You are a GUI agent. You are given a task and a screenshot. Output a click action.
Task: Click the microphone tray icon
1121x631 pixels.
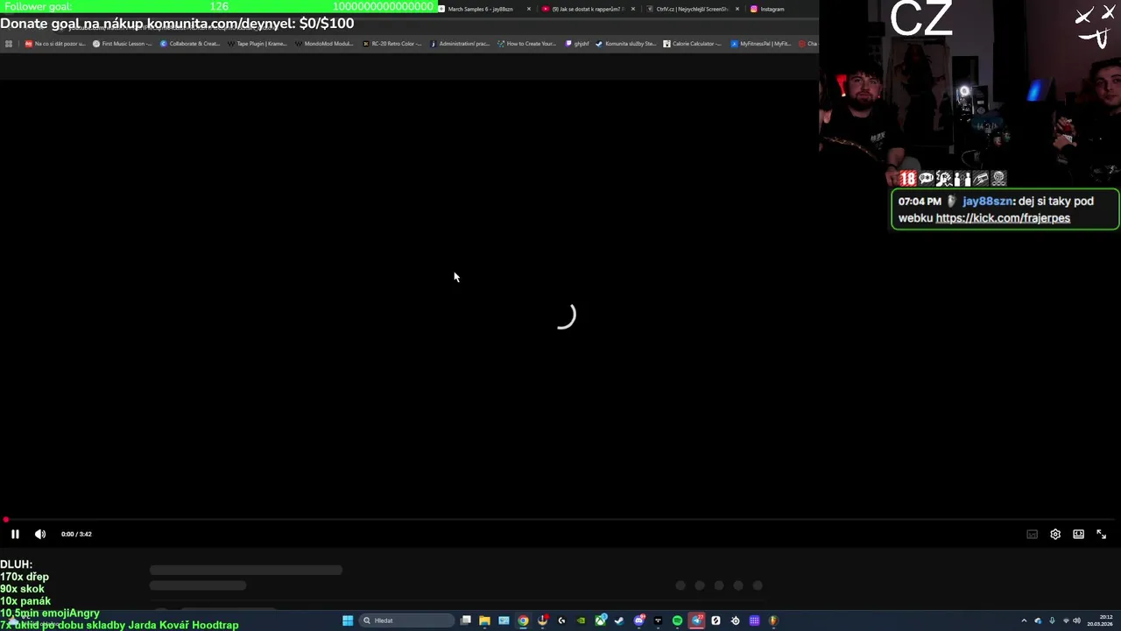[1052, 620]
